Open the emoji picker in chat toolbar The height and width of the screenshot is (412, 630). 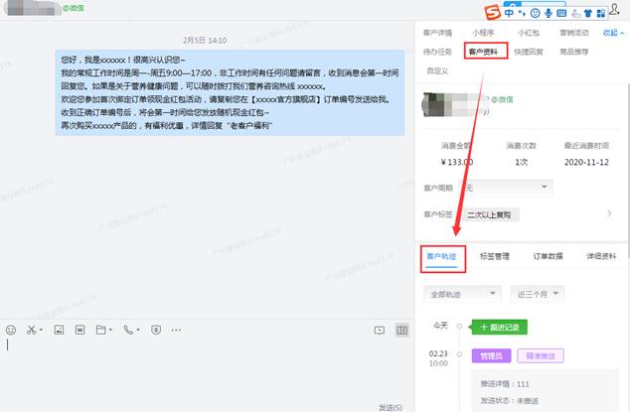point(11,330)
